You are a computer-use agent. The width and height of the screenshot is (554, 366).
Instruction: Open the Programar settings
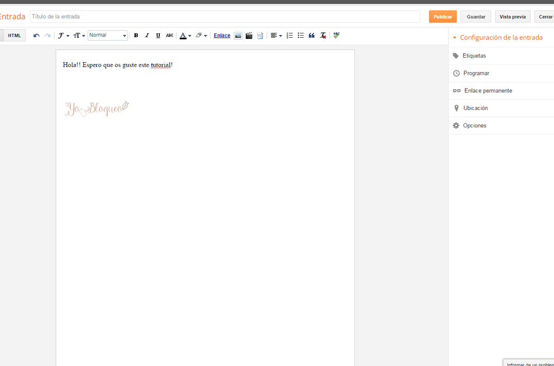(501, 73)
